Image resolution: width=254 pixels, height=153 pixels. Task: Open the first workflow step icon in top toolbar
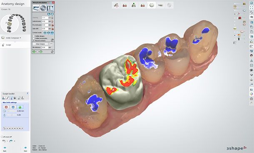(116, 5)
